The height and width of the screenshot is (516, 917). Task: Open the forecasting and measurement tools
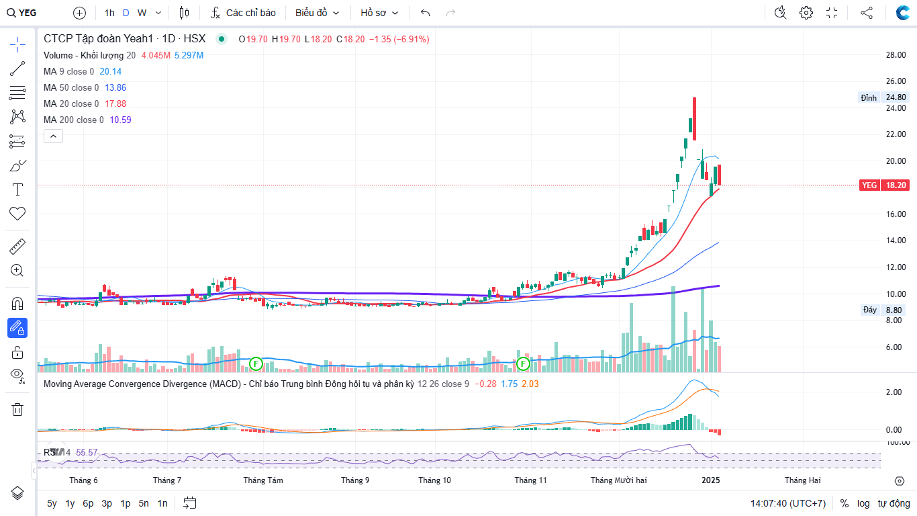click(x=17, y=141)
